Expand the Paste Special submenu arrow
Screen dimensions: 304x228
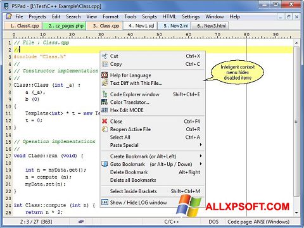[x=201, y=145]
